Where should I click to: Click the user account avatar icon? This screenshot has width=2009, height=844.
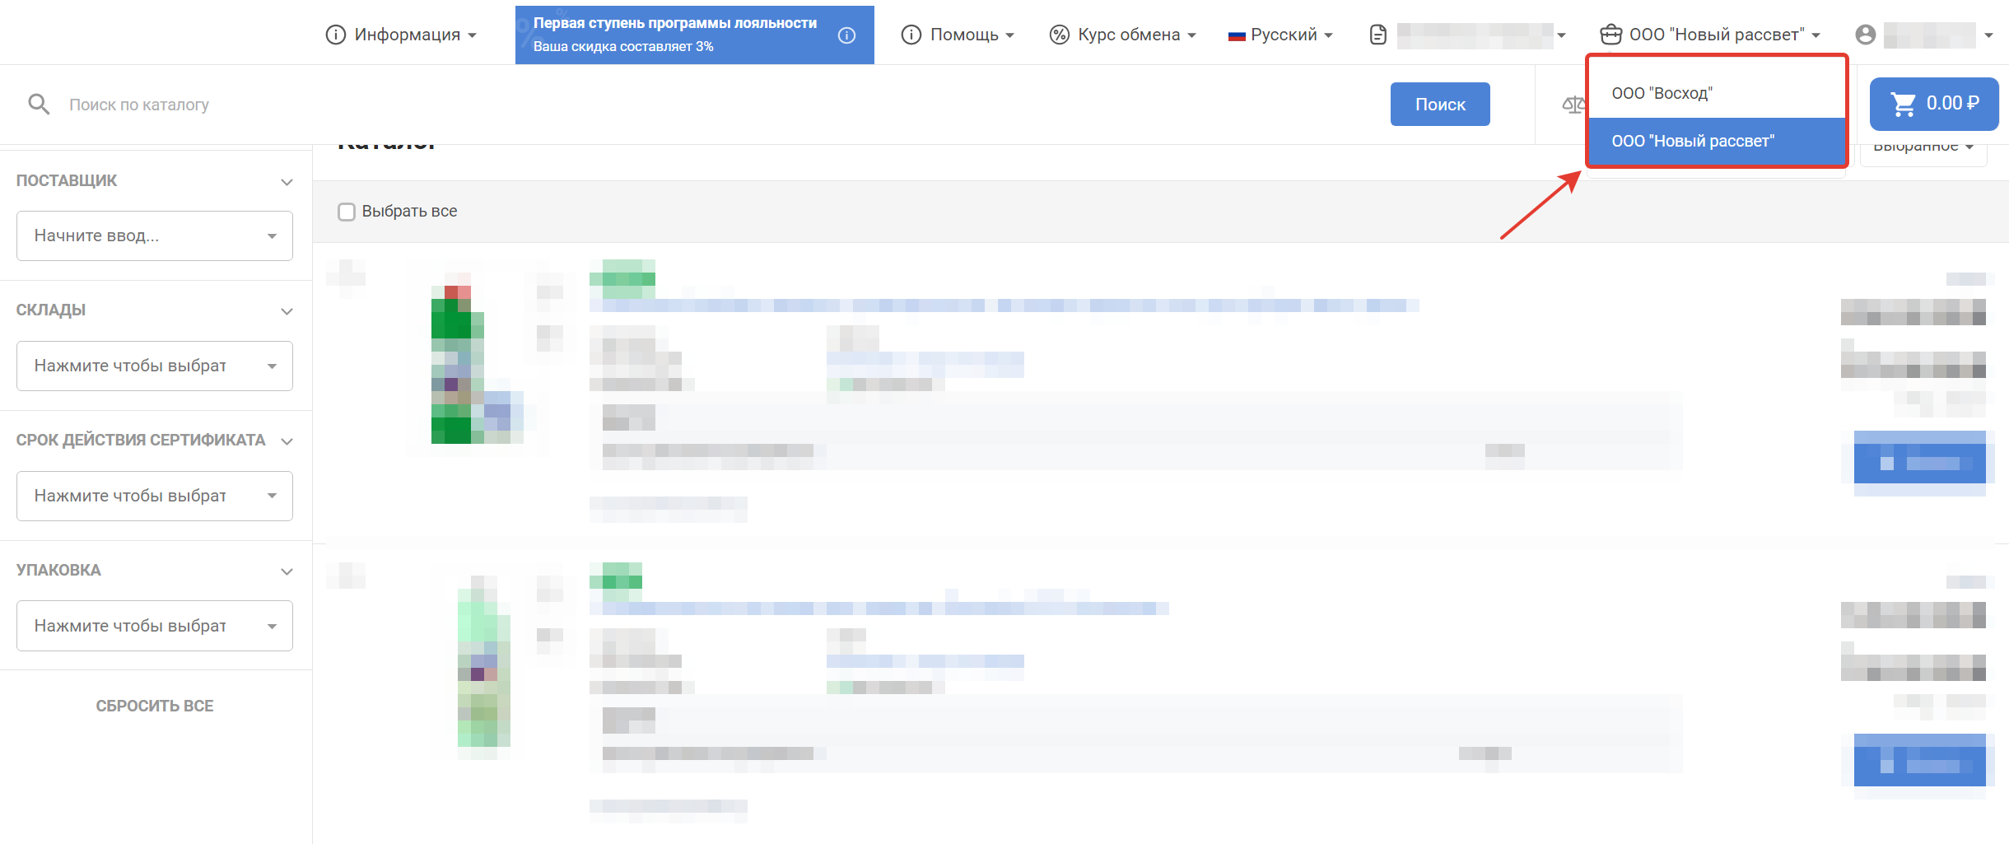(1865, 35)
